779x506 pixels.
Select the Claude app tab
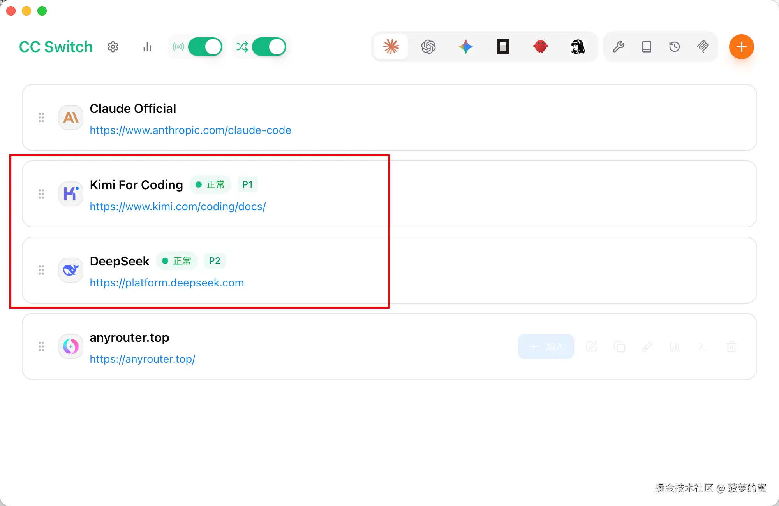point(391,47)
